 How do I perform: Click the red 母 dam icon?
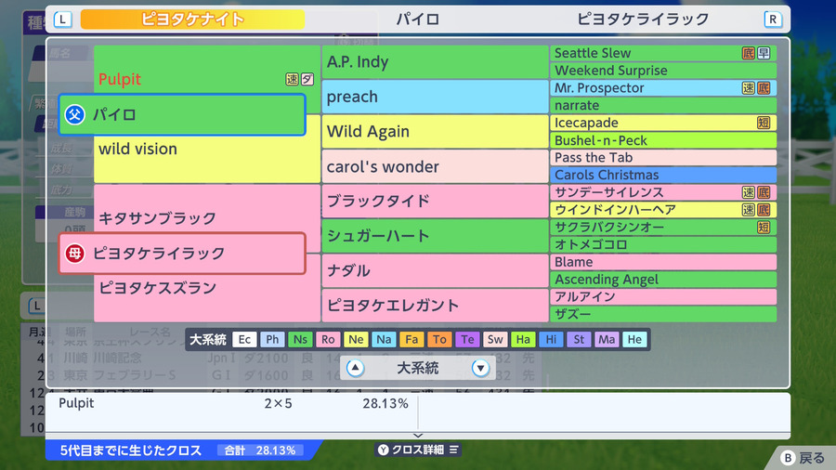74,254
